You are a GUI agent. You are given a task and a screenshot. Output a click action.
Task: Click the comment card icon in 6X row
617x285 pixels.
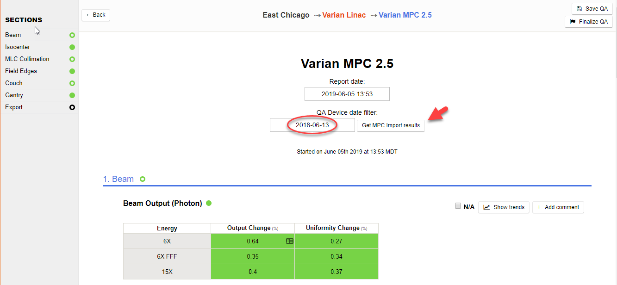pyautogui.click(x=290, y=241)
